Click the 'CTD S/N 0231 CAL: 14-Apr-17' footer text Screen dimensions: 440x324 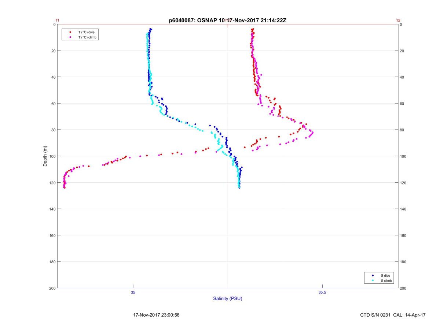click(x=393, y=315)
